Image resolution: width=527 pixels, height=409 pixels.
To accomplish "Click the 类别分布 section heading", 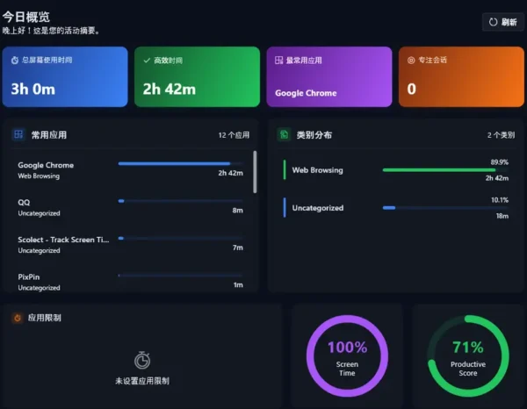I will pos(314,135).
